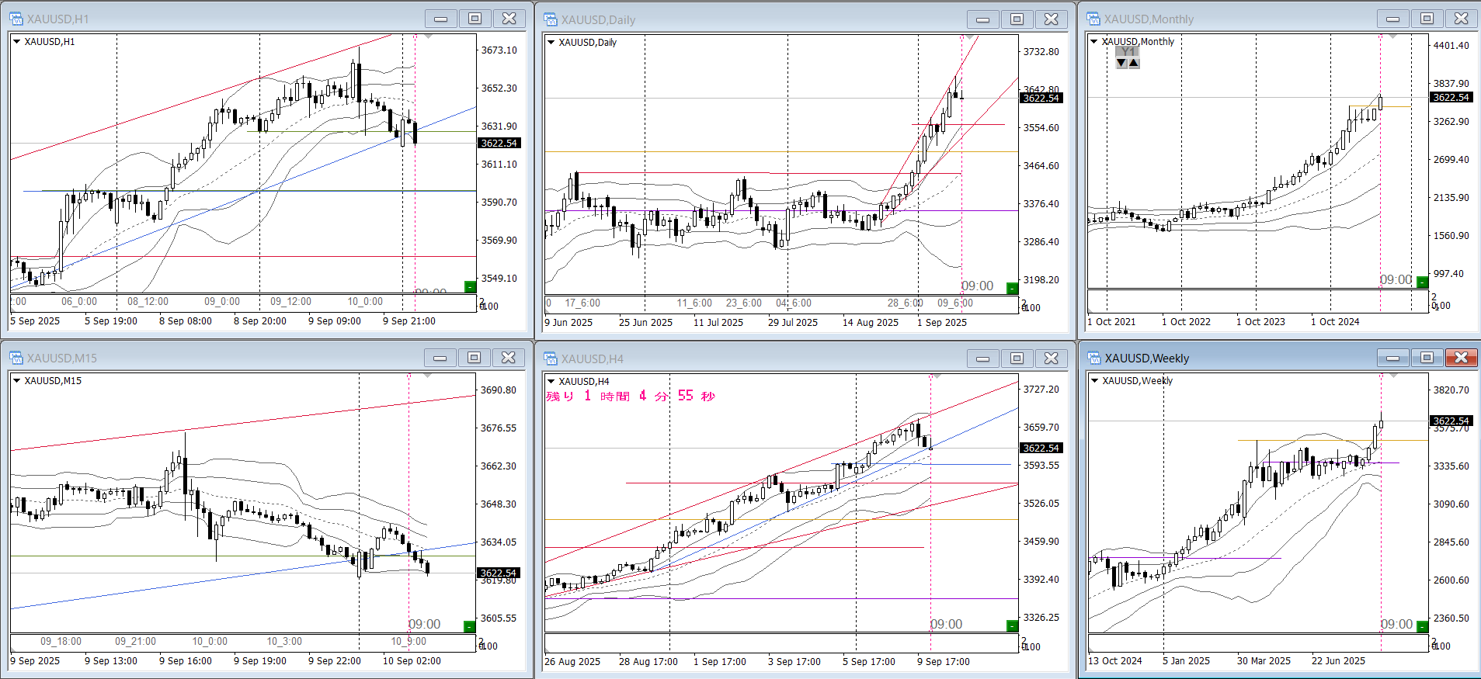1481x679 pixels.
Task: Toggle the green minus box in Daily chart
Action: point(1012,289)
